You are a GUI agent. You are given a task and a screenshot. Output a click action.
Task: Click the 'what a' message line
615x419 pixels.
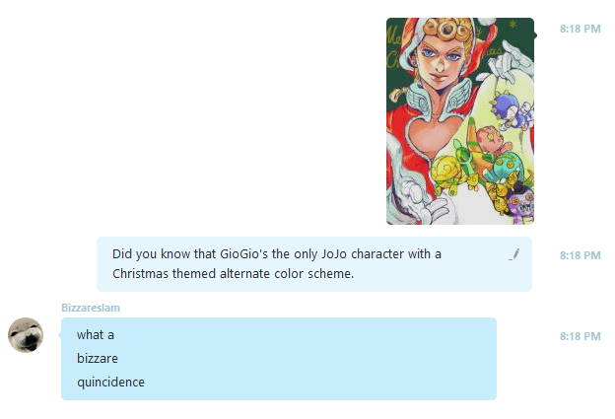96,335
